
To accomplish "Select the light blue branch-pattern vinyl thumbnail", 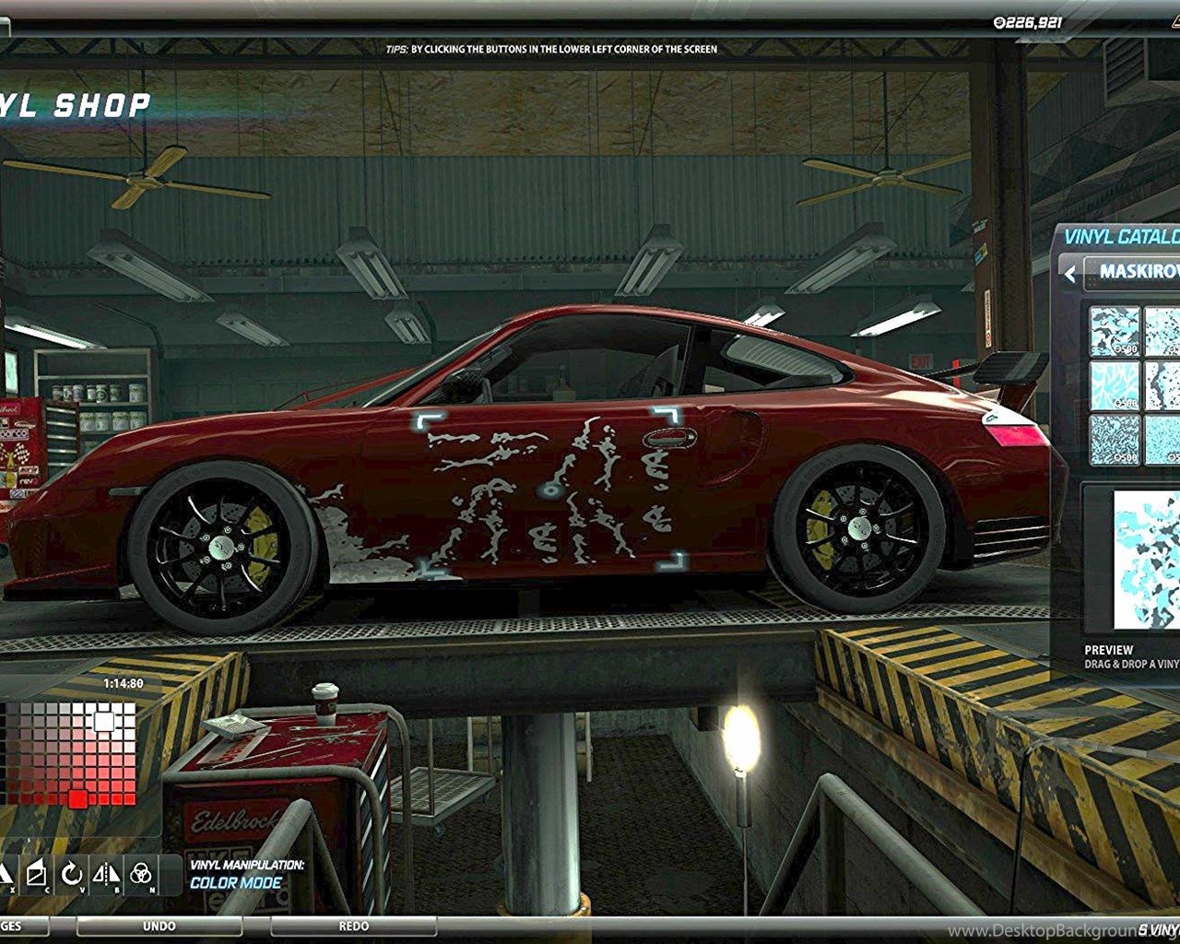I will [1114, 385].
